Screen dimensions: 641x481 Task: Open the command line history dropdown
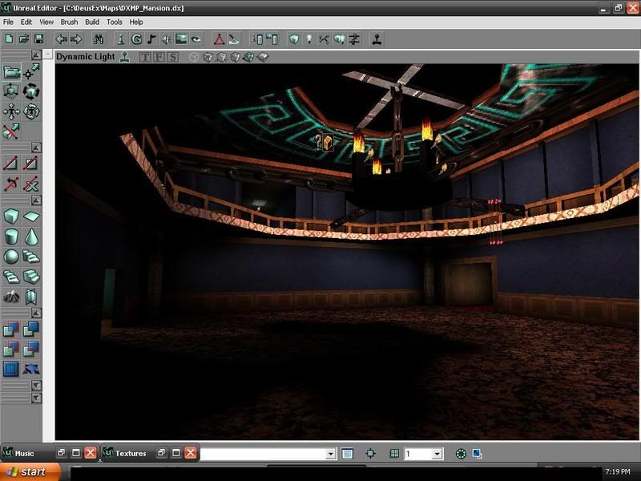331,454
